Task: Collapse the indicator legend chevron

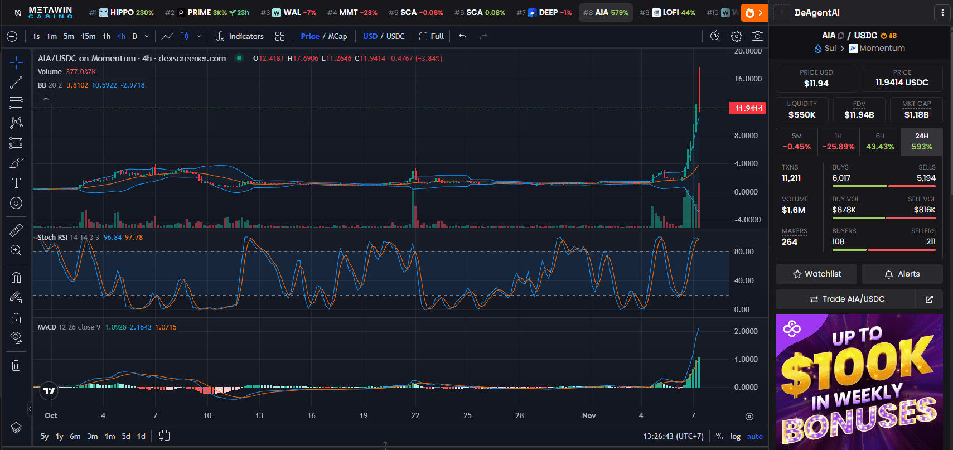Action: 46,99
